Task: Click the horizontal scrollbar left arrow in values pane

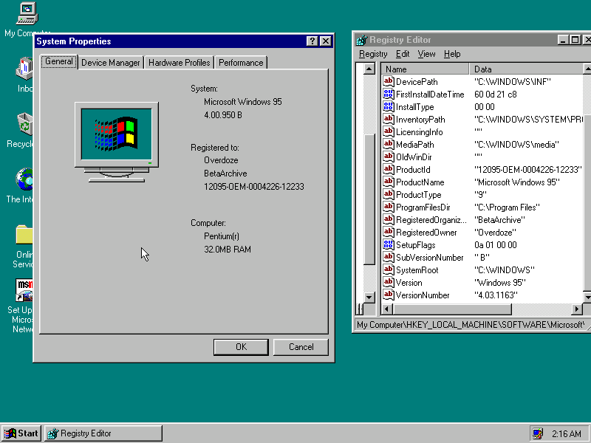Action: [x=387, y=309]
